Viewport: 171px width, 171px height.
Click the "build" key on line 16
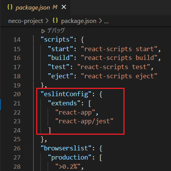(x=61, y=58)
